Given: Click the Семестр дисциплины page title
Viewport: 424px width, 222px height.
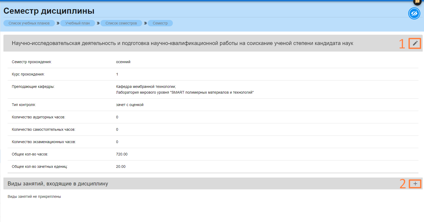Looking at the screenshot, I should click(49, 11).
